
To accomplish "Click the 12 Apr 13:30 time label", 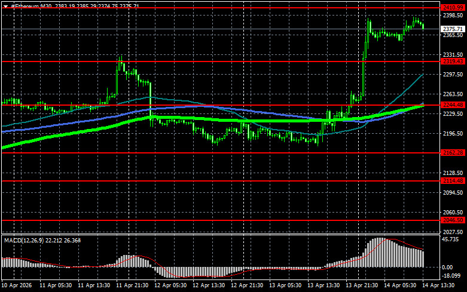I will [209, 285].
